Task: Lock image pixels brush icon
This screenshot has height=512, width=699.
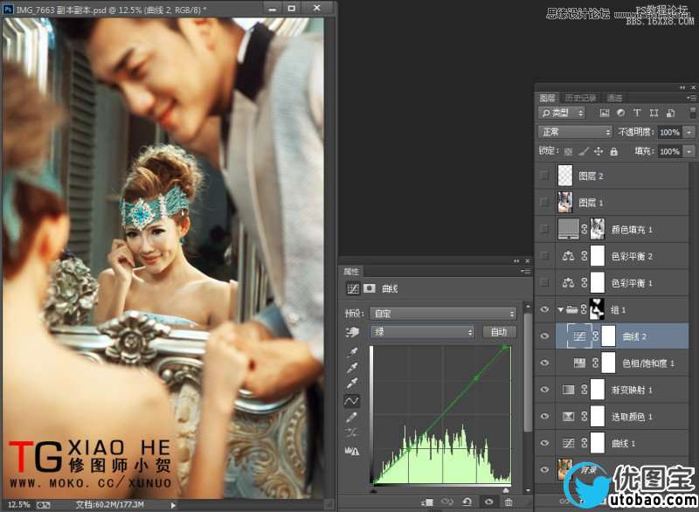Action: tap(583, 151)
